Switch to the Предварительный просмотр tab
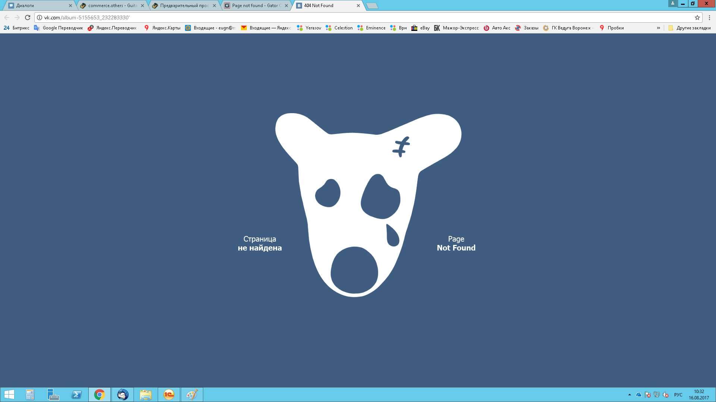 183,6
